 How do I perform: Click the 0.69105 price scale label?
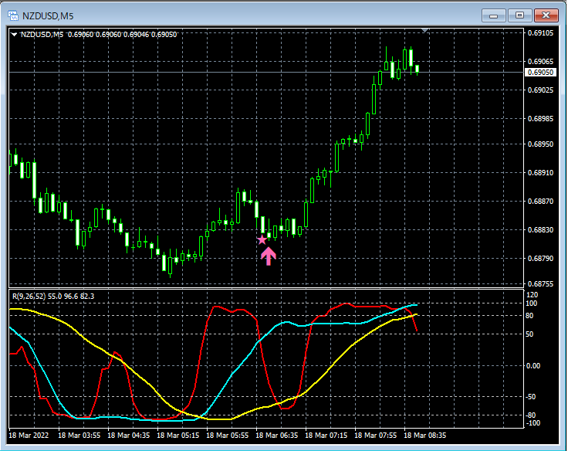pyautogui.click(x=540, y=33)
